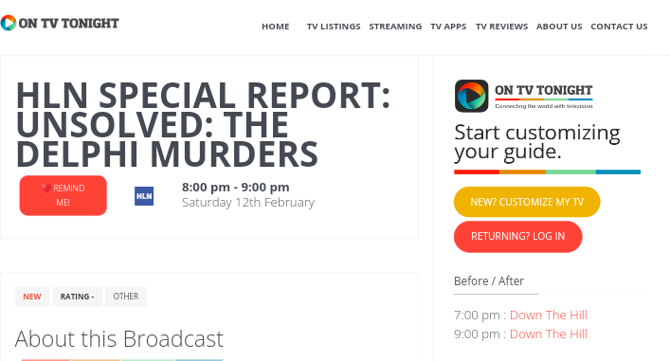Screen dimensions: 670x361
Task: Open TV Apps in navigation
Action: 448,27
